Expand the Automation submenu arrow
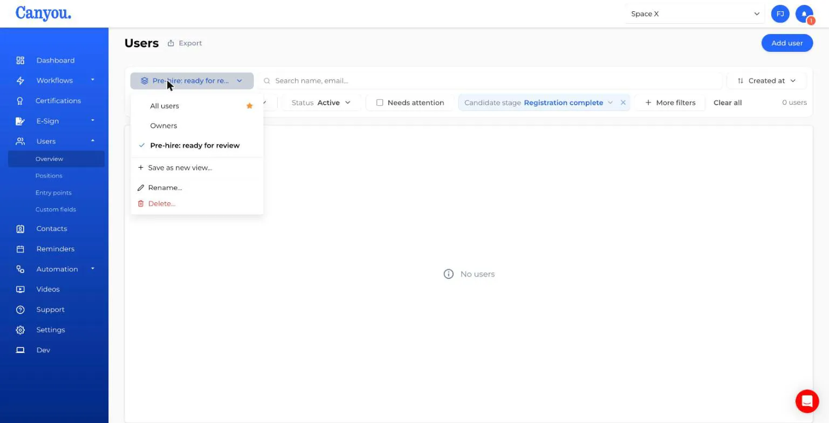Viewport: 829px width, 423px height. [93, 269]
